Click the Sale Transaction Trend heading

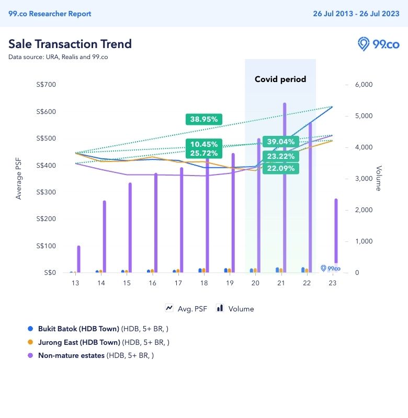click(x=70, y=44)
